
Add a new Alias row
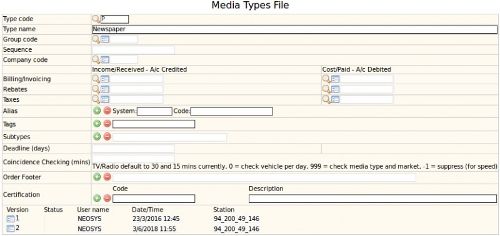tap(97, 111)
